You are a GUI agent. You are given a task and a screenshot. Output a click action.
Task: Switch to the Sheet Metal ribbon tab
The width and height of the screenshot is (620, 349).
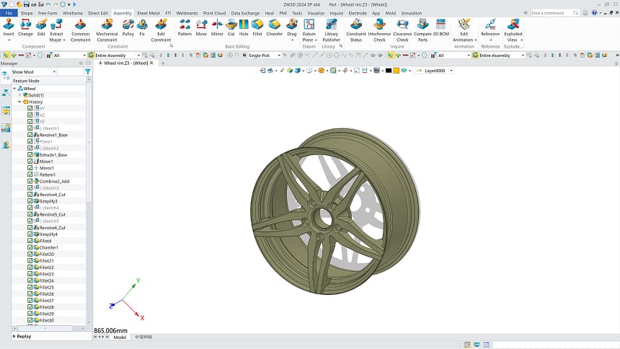(149, 13)
